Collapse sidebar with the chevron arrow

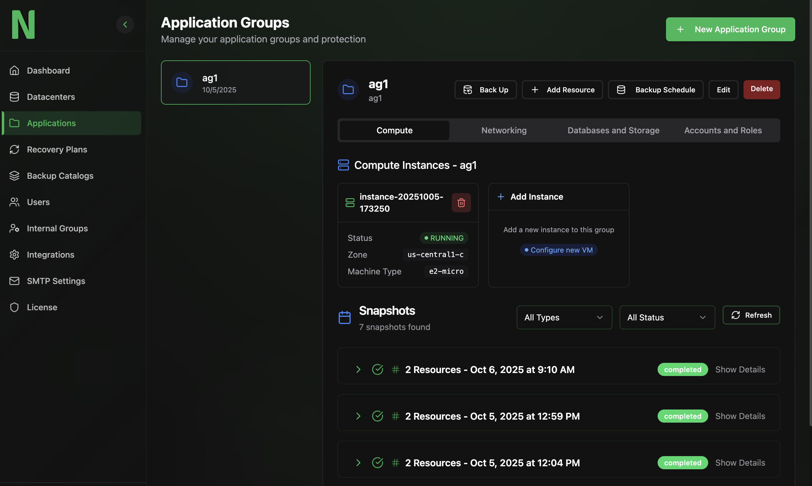click(x=125, y=24)
